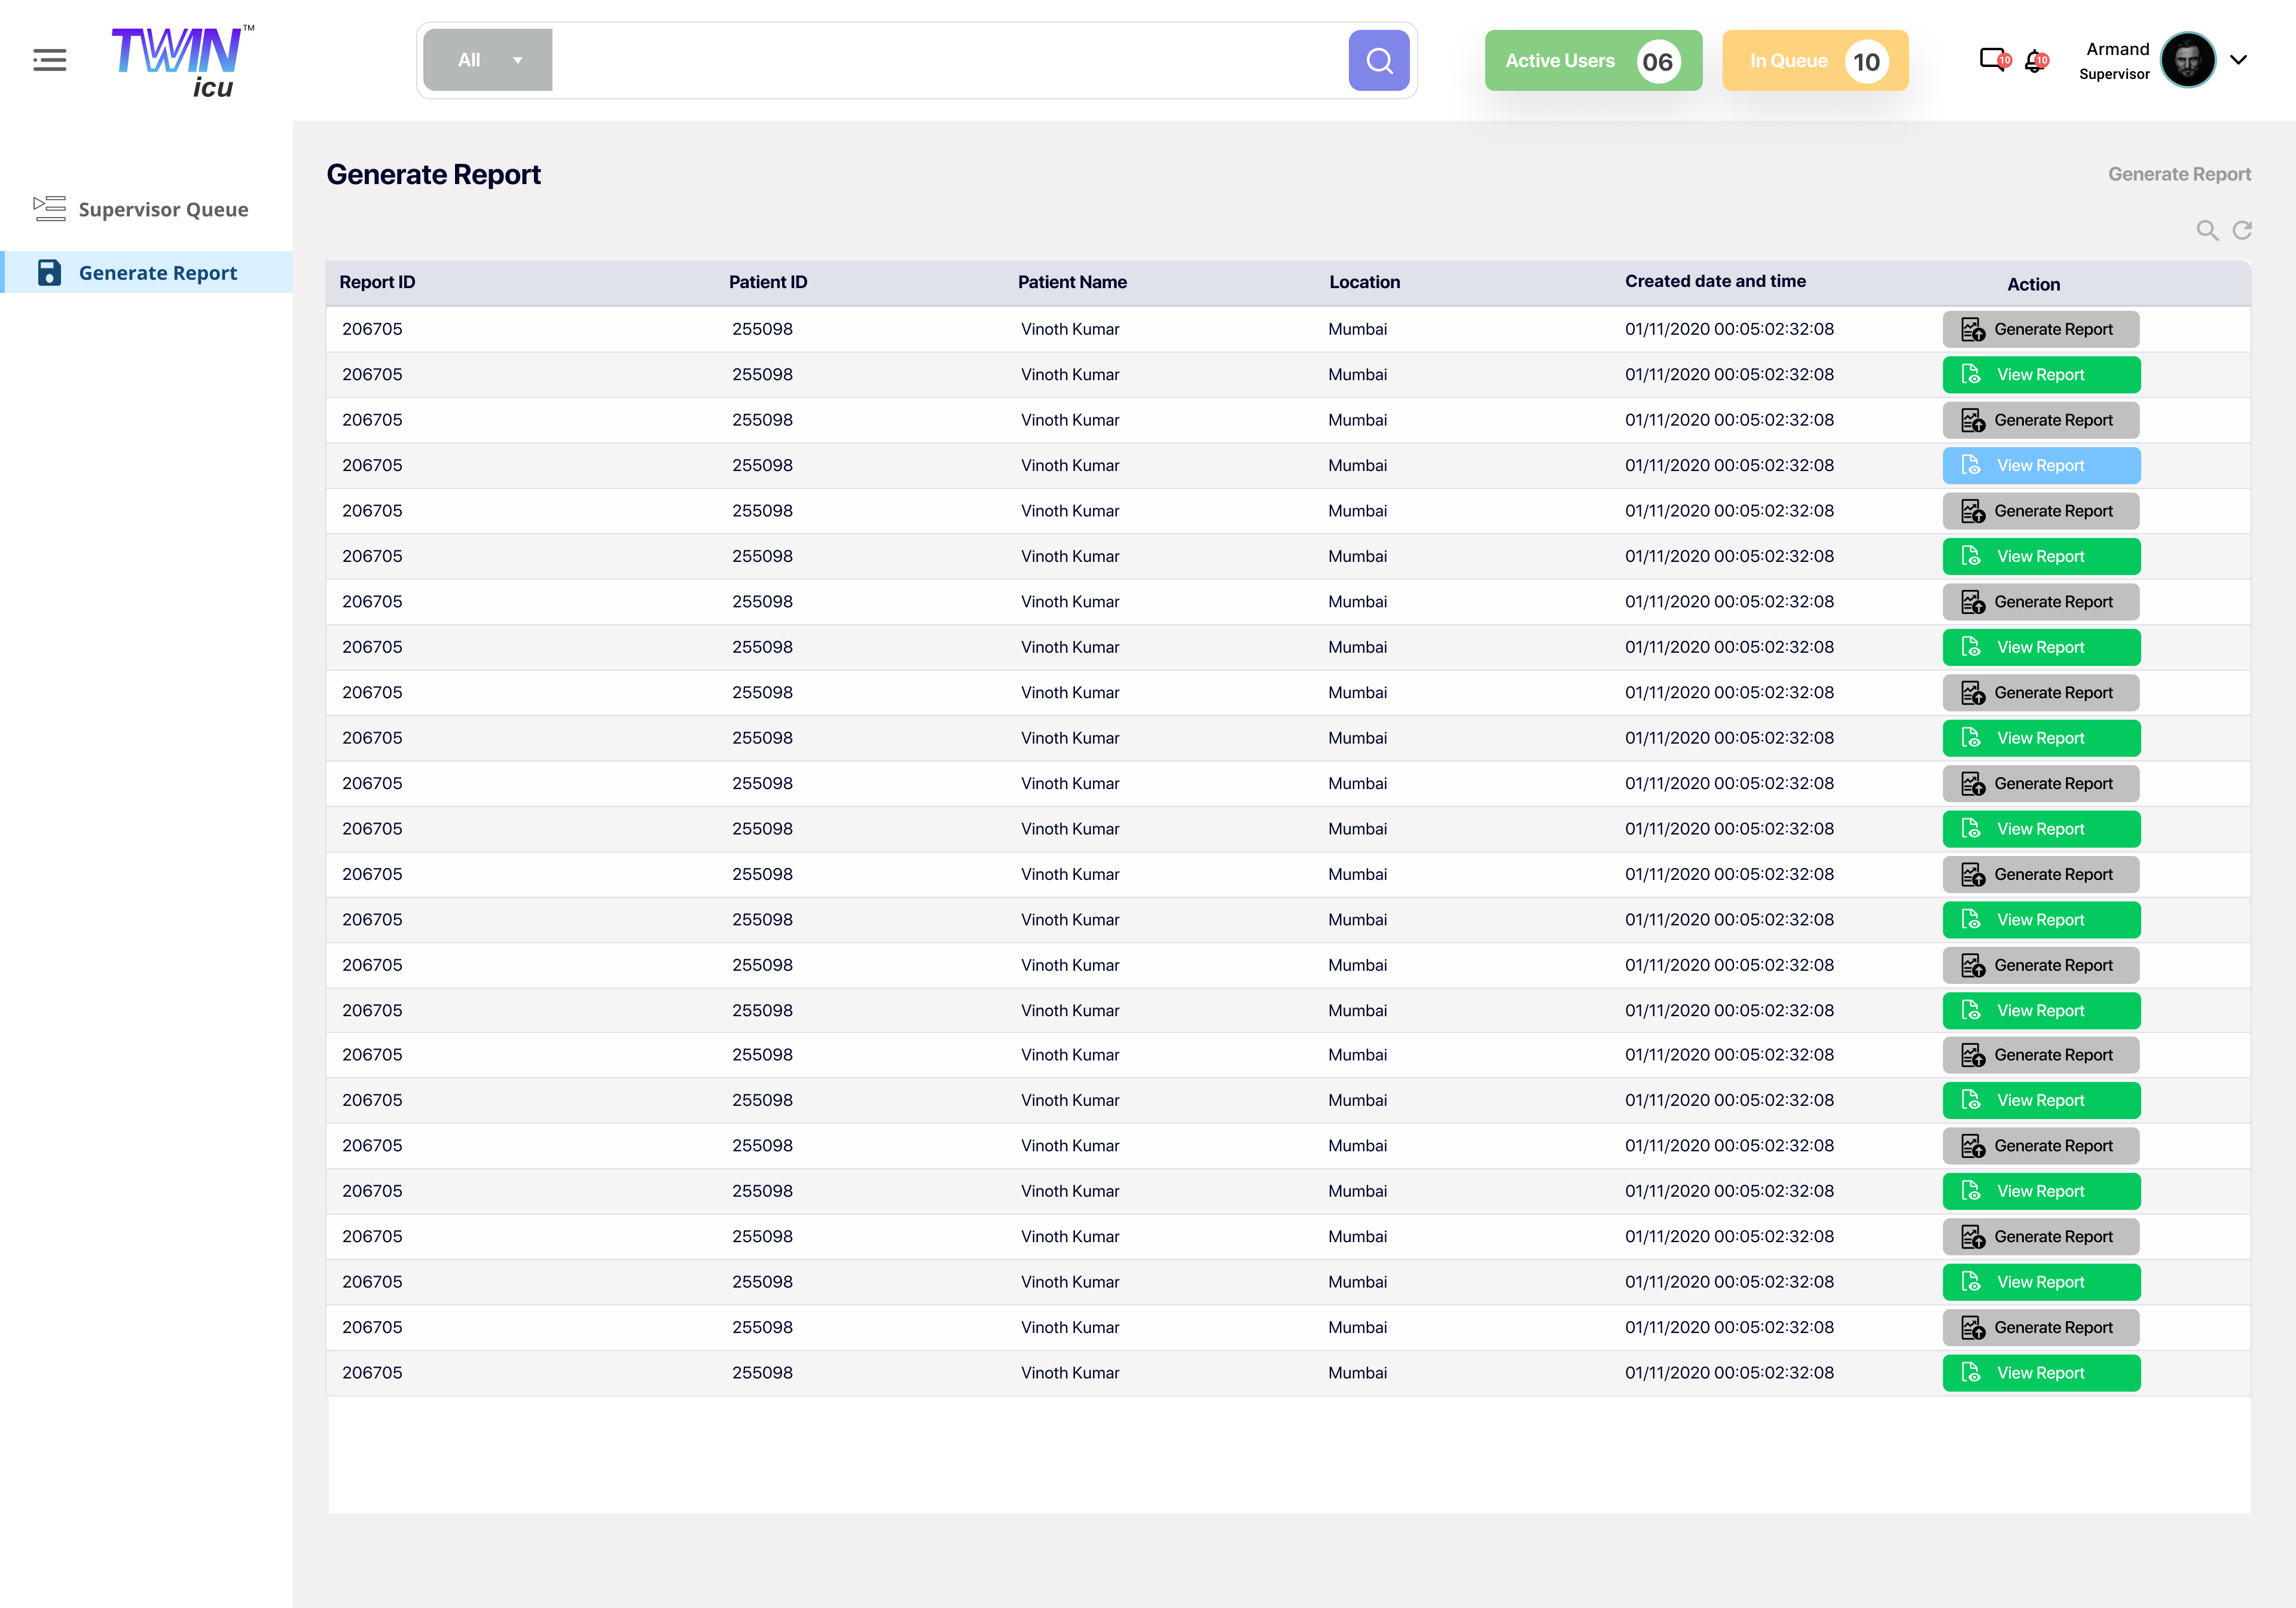Click the table refresh icon
This screenshot has height=1608, width=2296.
pyautogui.click(x=2243, y=231)
